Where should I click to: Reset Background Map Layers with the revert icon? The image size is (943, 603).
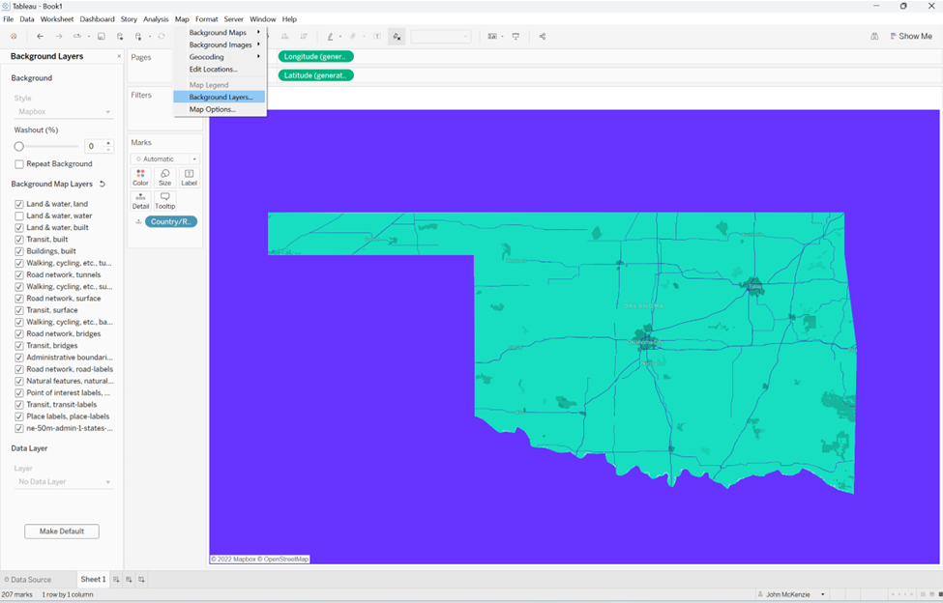(103, 184)
